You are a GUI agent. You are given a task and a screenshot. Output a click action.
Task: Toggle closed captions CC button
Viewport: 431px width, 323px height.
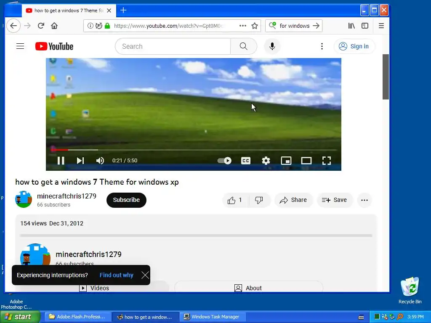(x=246, y=161)
